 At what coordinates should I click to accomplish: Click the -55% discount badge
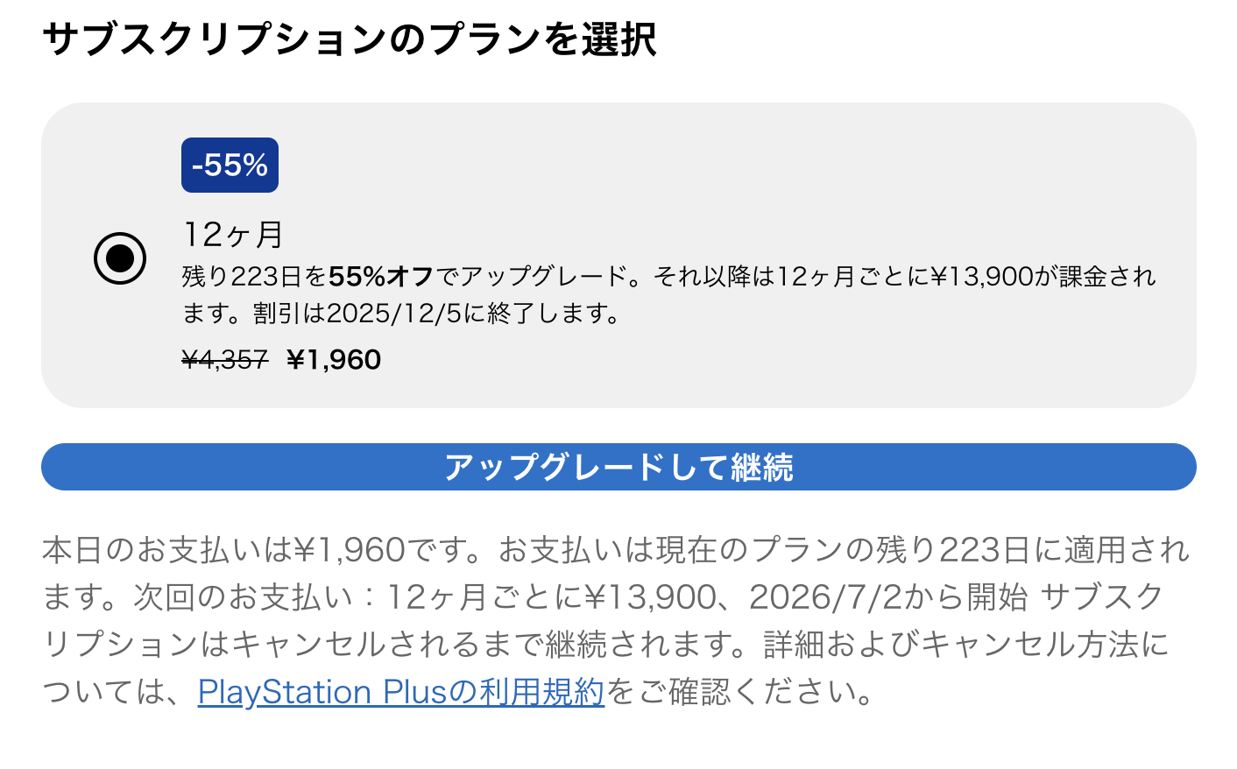click(x=230, y=165)
